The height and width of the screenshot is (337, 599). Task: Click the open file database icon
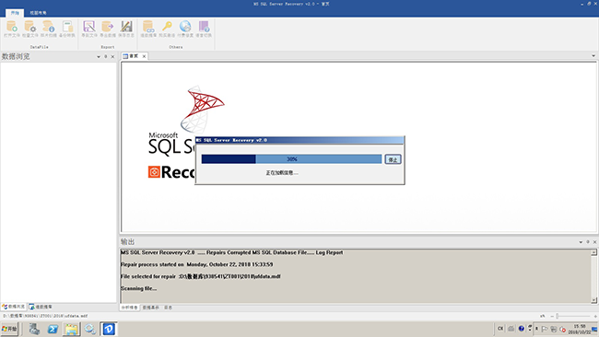click(11, 27)
